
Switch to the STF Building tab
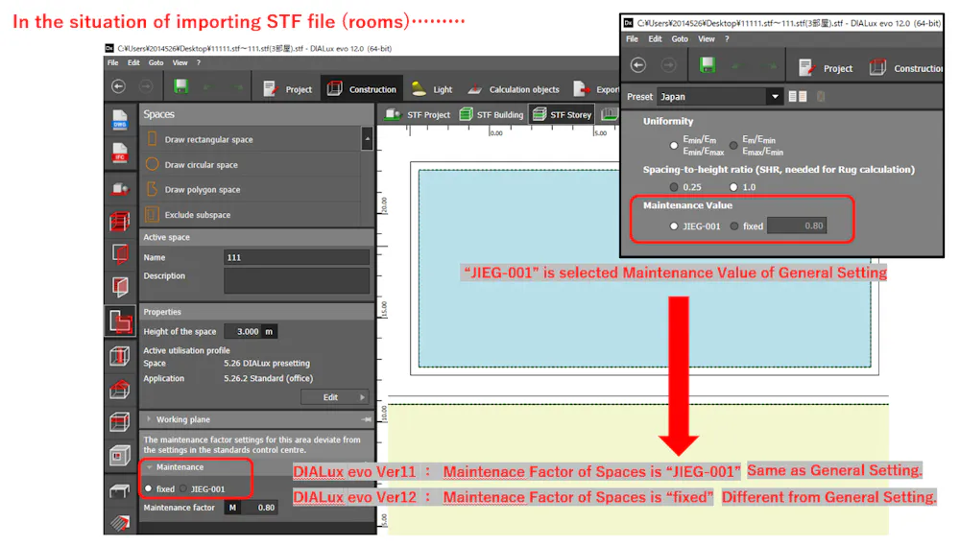492,114
